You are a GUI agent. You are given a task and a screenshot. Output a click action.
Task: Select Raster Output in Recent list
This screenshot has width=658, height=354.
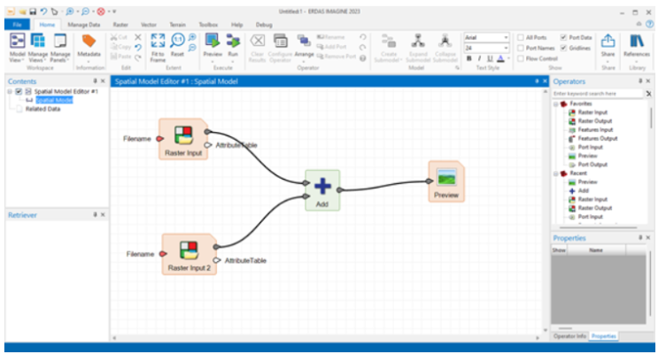tap(594, 208)
